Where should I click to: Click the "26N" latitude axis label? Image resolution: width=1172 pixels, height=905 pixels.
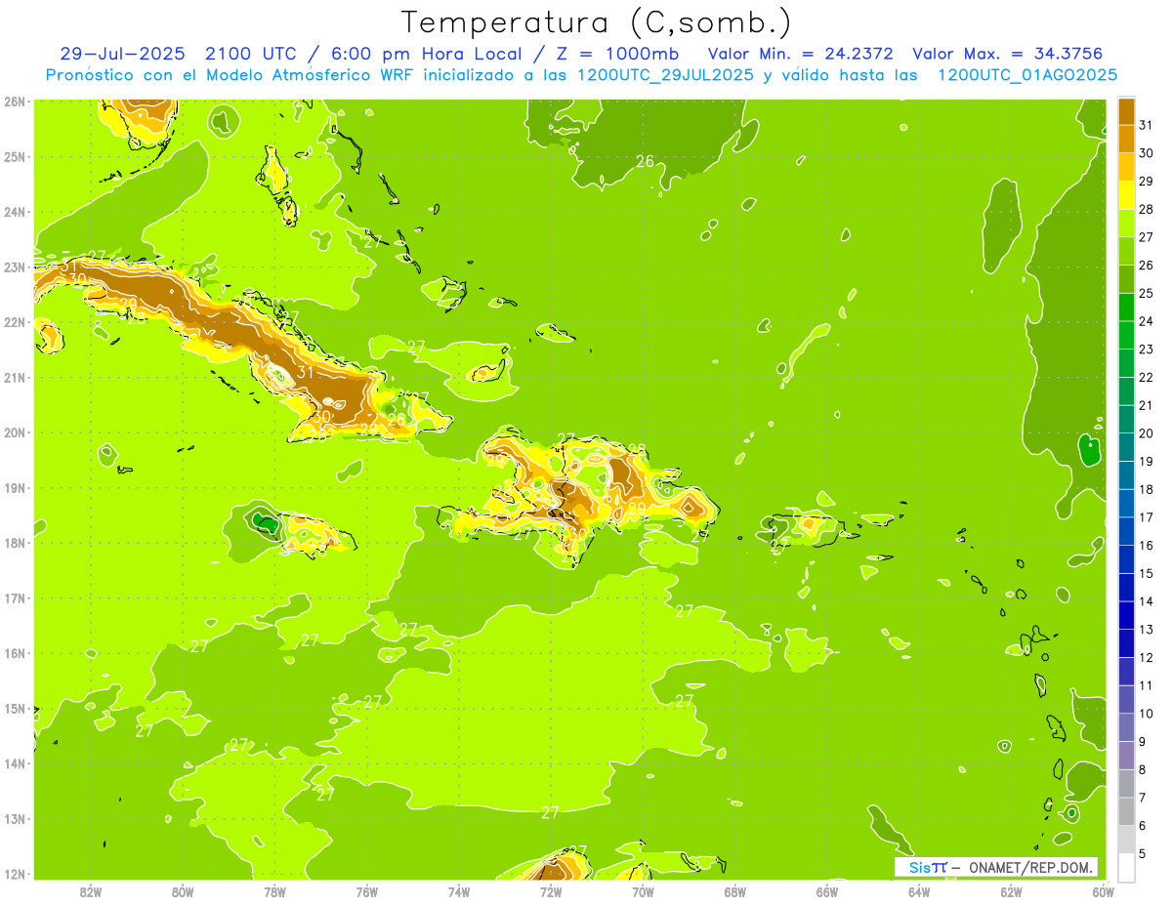coord(15,102)
